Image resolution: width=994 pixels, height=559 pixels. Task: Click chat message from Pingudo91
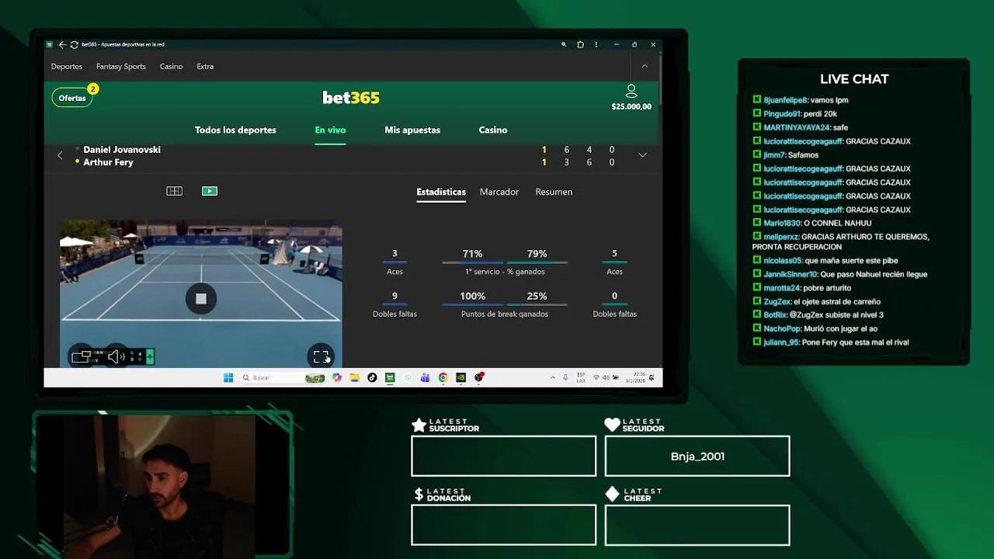(795, 113)
